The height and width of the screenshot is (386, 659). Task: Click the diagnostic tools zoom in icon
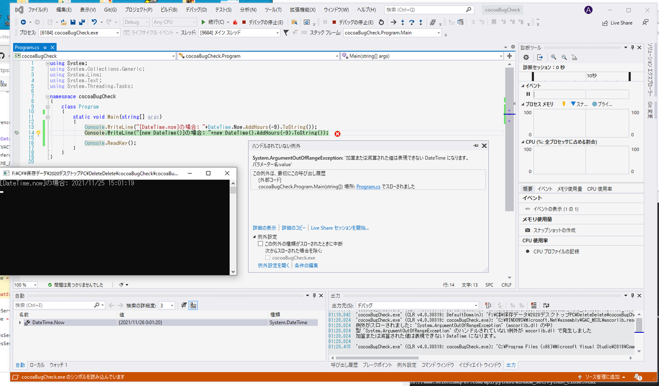pyautogui.click(x=554, y=57)
